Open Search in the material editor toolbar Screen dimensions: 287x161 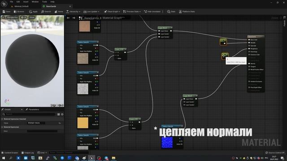(x=46, y=12)
